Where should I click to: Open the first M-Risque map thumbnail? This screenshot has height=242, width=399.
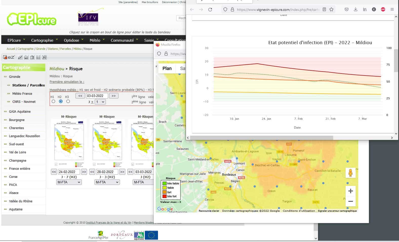click(x=69, y=143)
